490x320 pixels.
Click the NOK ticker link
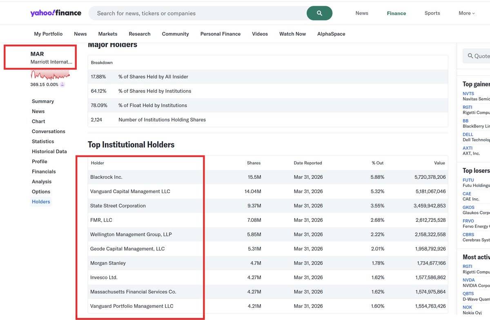467,307
